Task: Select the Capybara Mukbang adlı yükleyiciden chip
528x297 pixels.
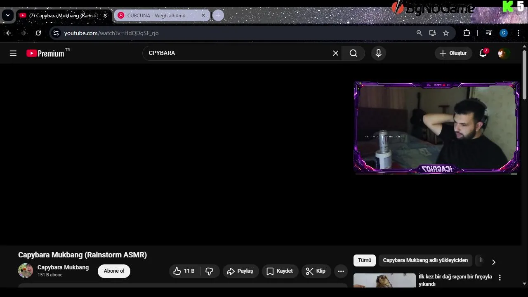Action: pyautogui.click(x=425, y=260)
